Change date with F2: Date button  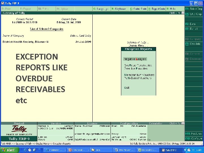[194, 24]
